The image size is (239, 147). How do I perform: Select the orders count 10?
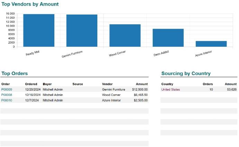[211, 90]
